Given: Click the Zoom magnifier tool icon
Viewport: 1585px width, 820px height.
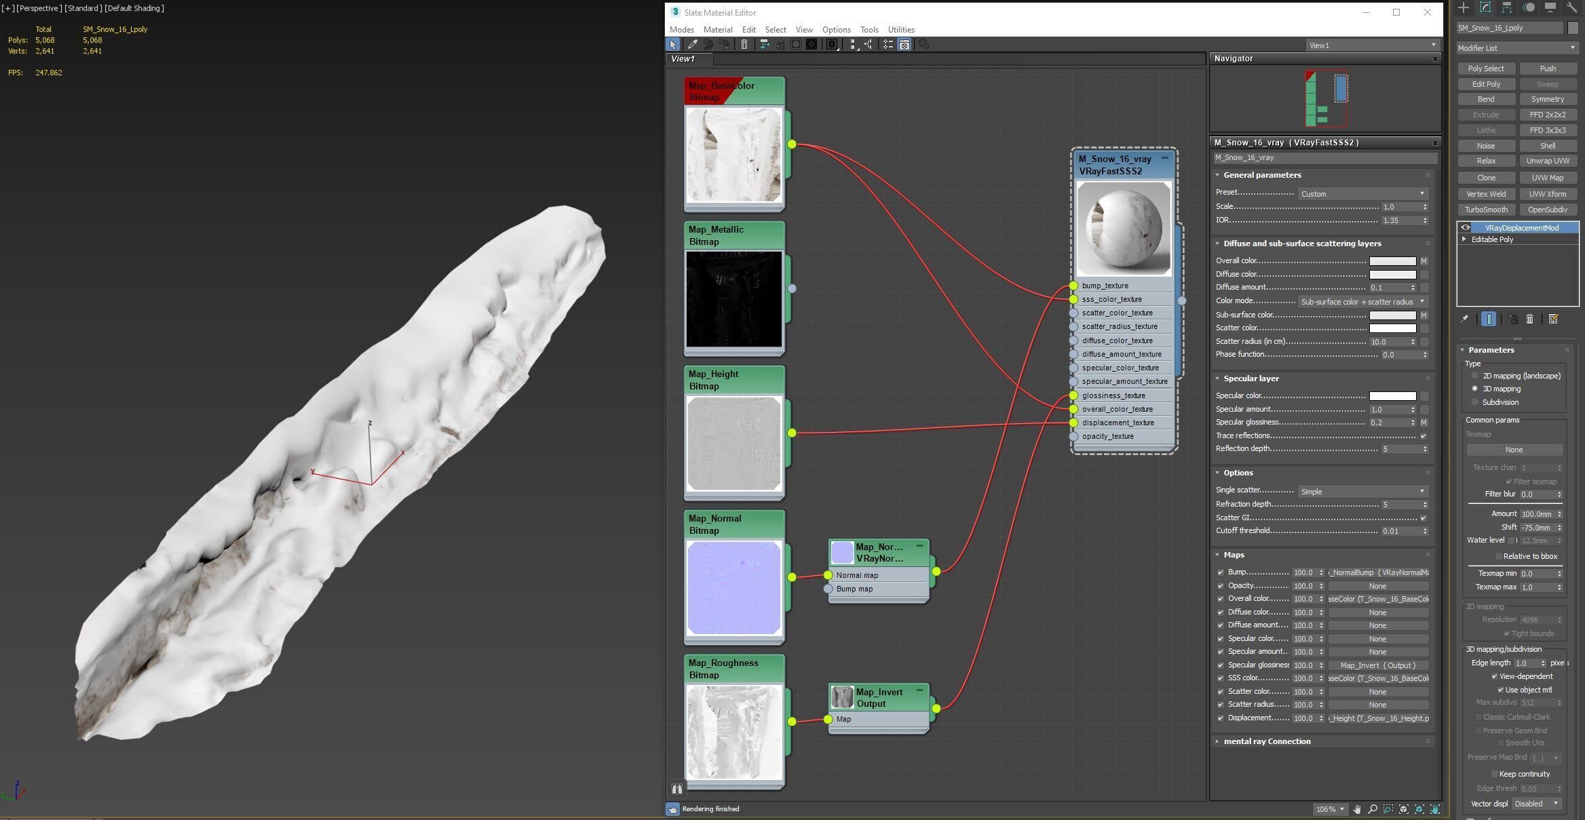Looking at the screenshot, I should (1373, 809).
